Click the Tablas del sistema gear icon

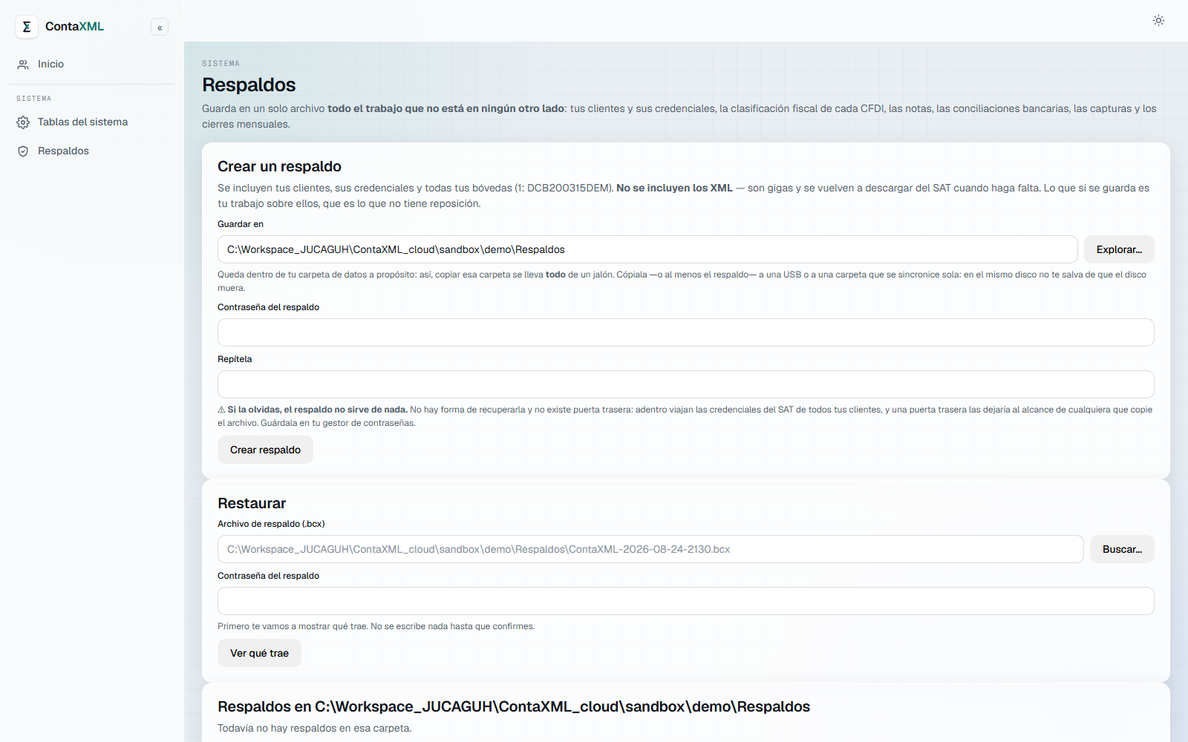pyautogui.click(x=23, y=122)
